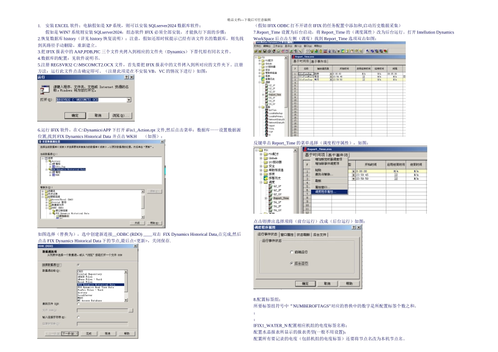Click 取消 in the ODBC (RDO) dialog
498x352 pixels.
coord(107,334)
